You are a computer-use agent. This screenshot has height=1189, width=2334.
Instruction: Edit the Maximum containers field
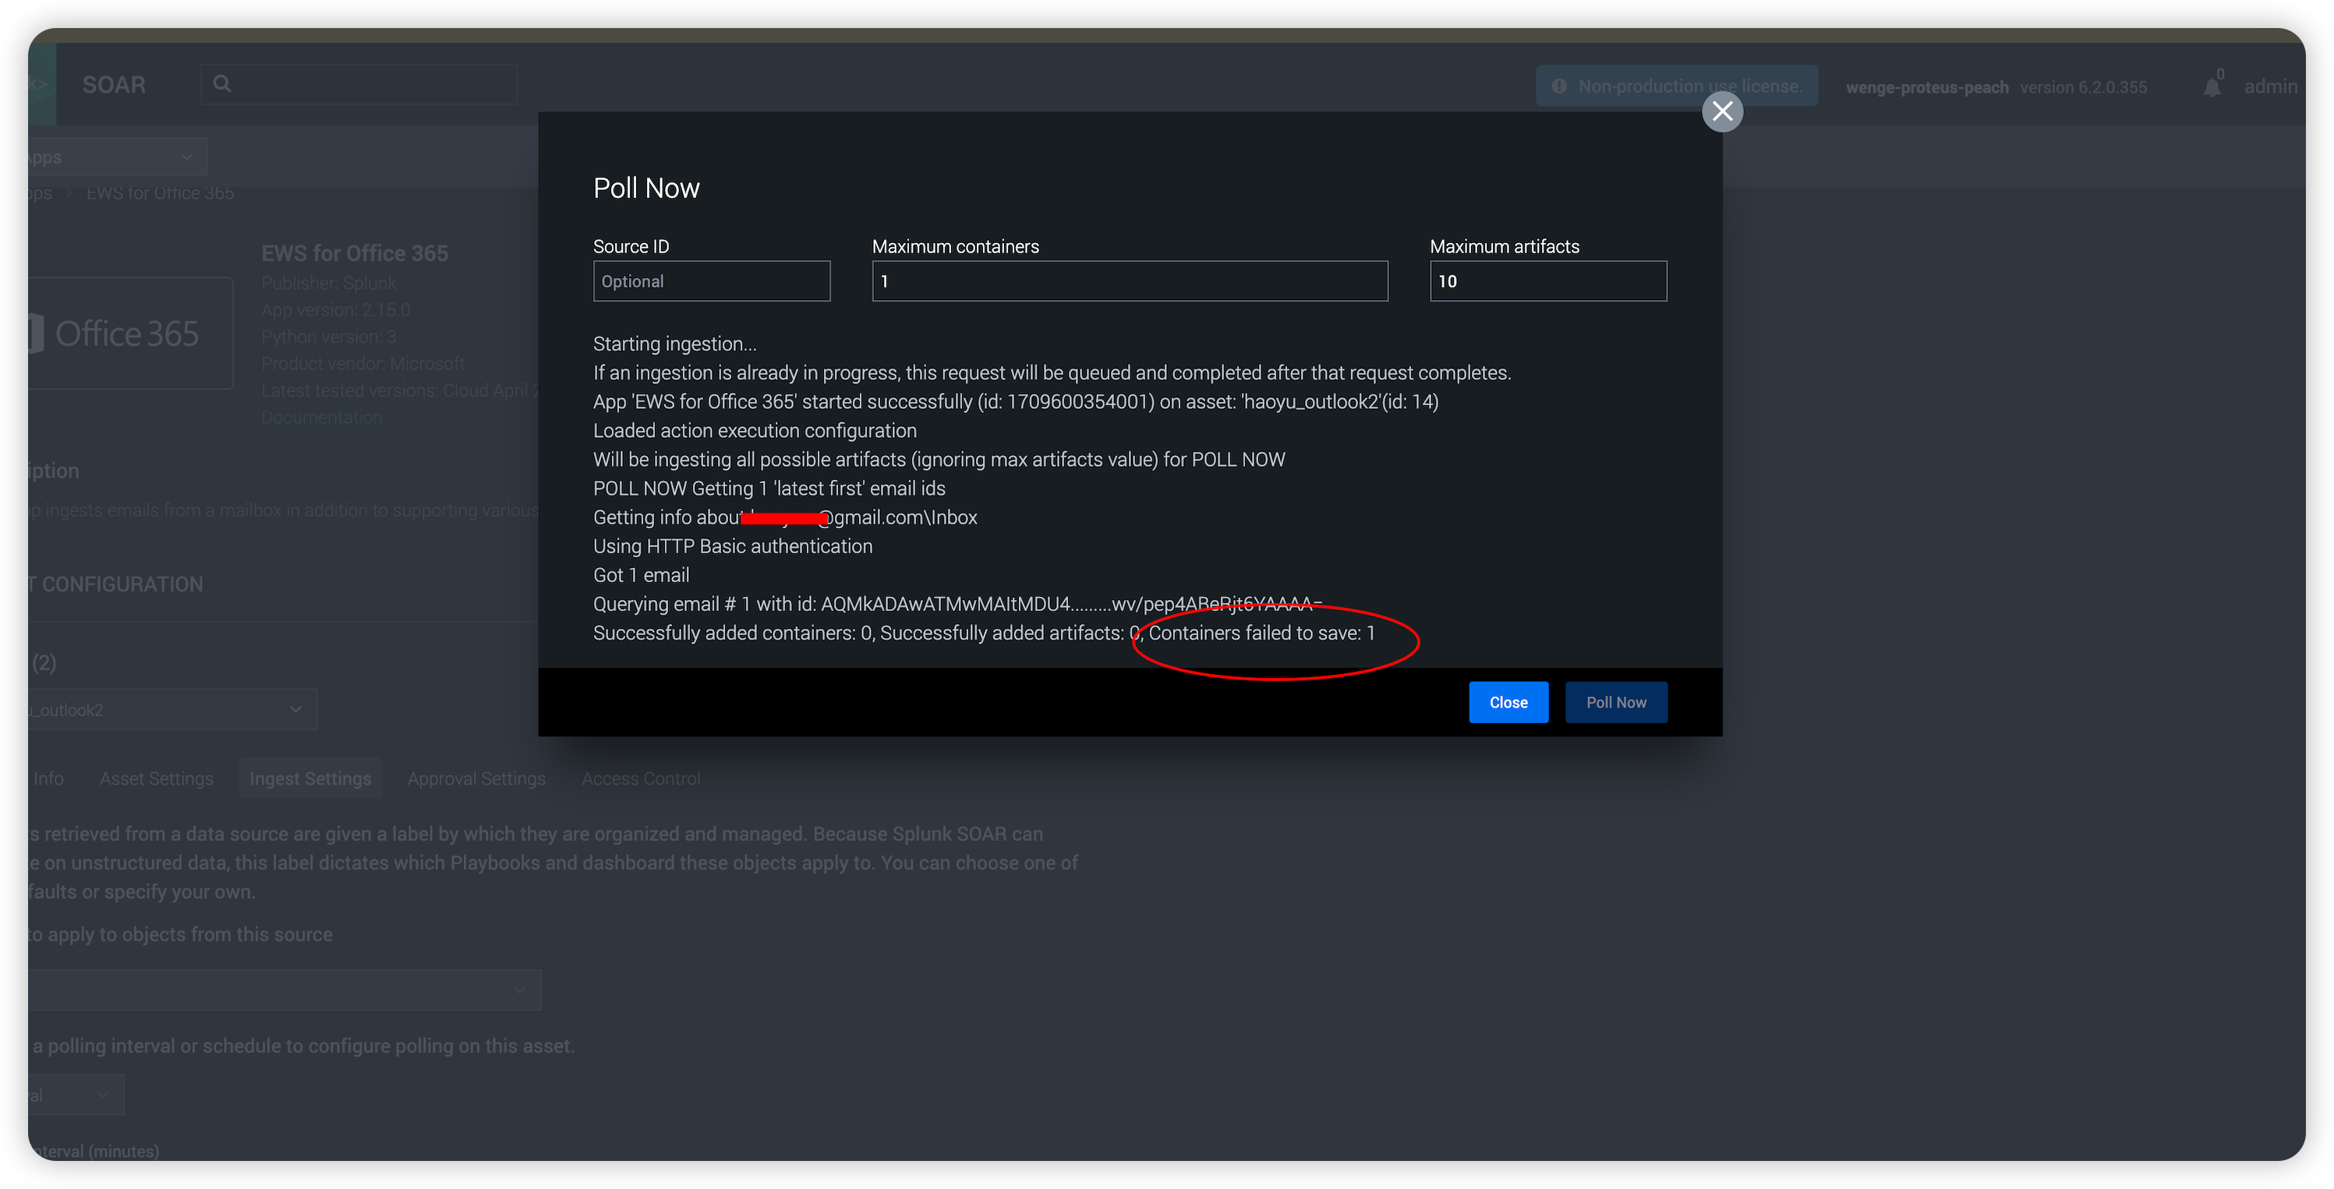(1129, 280)
